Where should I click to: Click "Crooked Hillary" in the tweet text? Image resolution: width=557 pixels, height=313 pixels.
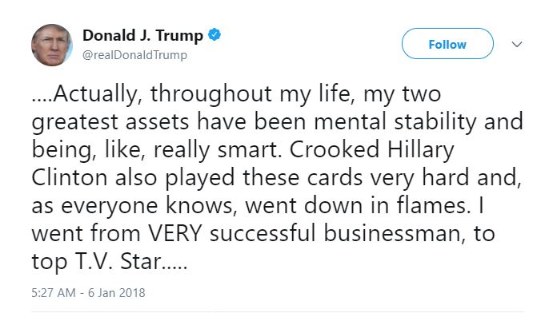pos(371,149)
